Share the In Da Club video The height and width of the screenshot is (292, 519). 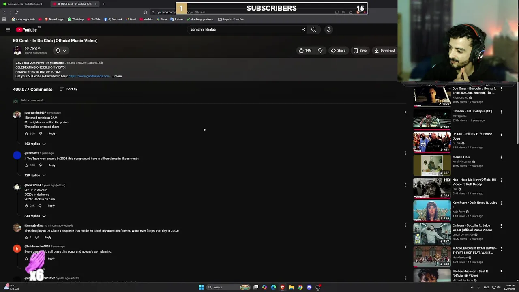click(338, 51)
